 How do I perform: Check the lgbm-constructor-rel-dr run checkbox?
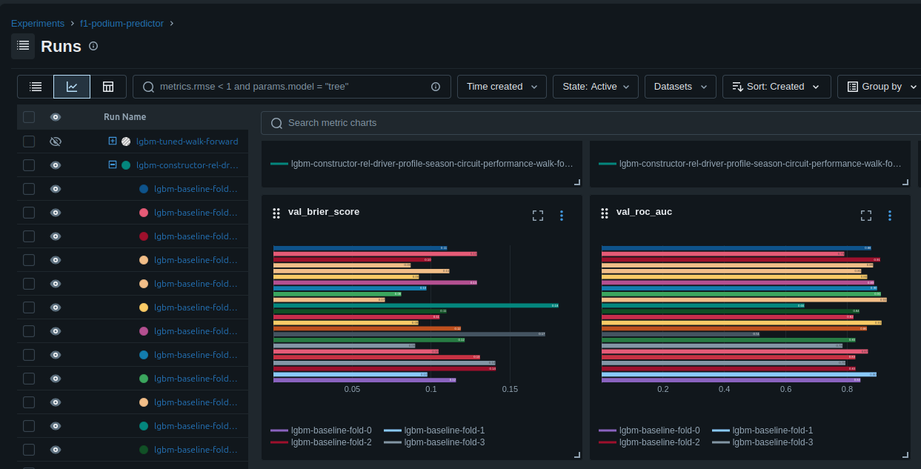pos(29,165)
